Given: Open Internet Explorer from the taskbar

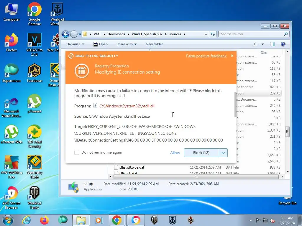Looking at the screenshot, I should (26, 220).
